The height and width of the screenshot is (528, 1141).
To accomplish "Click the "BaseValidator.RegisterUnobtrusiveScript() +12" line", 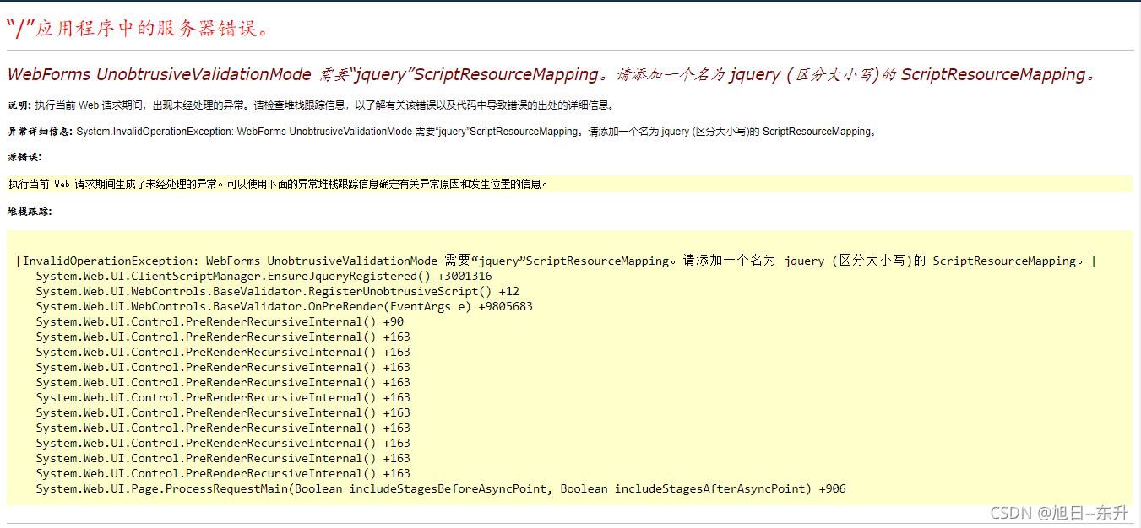I will coord(277,291).
